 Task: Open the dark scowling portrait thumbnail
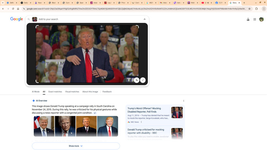point(65,126)
